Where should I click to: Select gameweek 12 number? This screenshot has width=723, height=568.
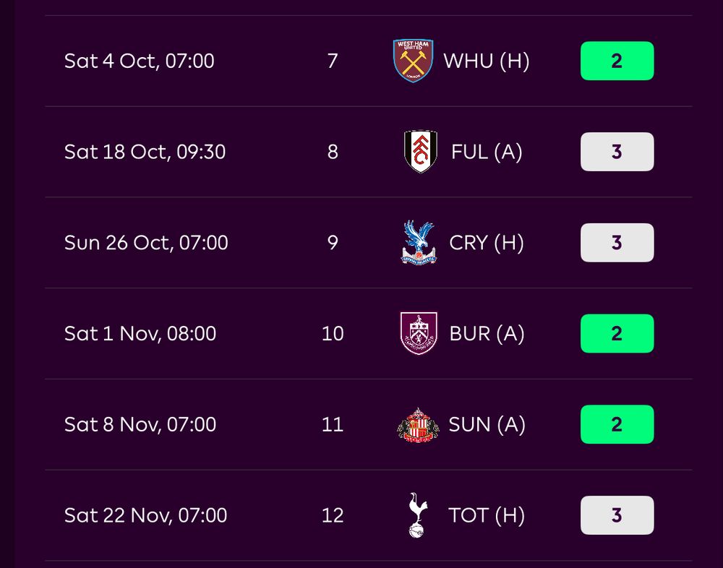point(333,515)
